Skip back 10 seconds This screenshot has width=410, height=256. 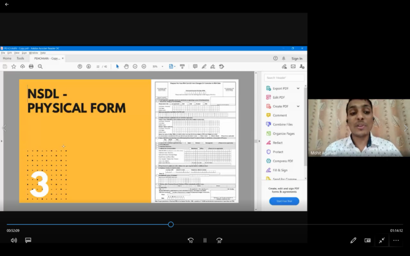click(x=191, y=241)
